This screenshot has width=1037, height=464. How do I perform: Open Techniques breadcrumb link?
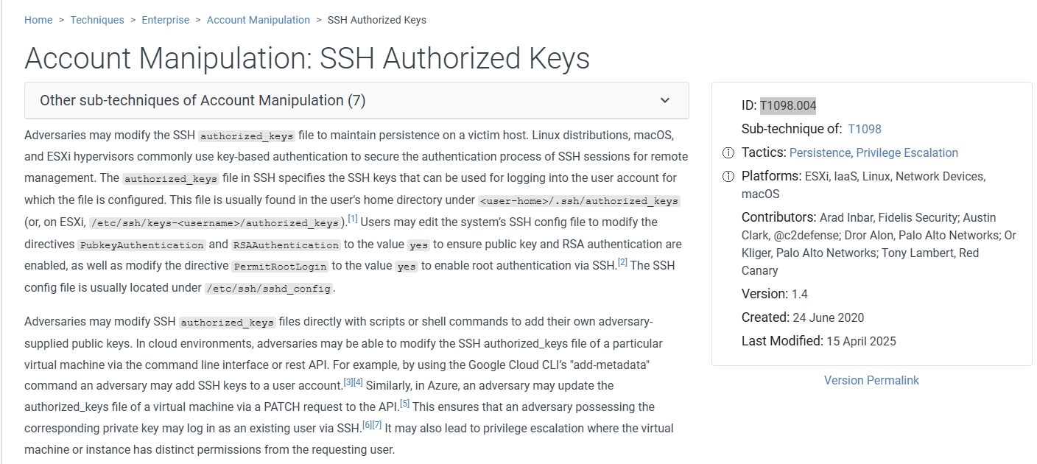tap(97, 20)
